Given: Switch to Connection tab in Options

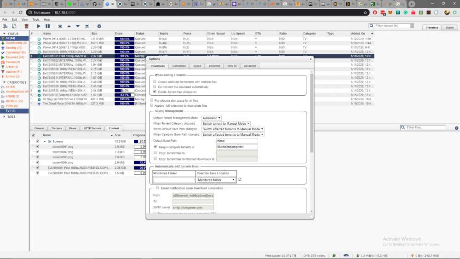Looking at the screenshot, I should click(x=179, y=66).
